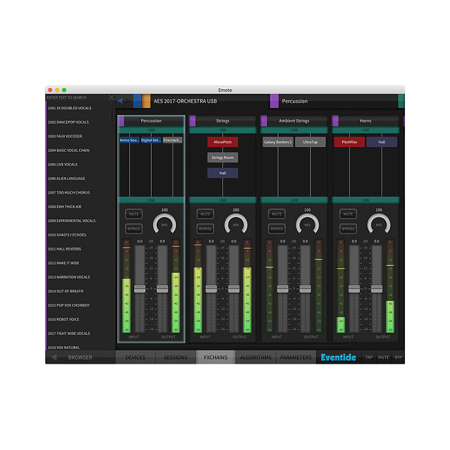This screenshot has width=450, height=450.
Task: Mute the Strings FX chain
Action: coord(205,214)
